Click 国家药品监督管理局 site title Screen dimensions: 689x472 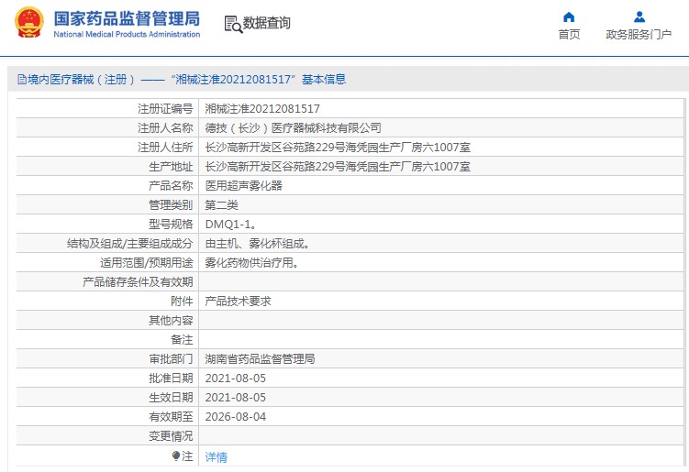127,18
